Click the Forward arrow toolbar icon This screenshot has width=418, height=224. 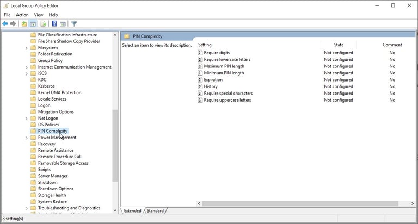pyautogui.click(x=13, y=24)
